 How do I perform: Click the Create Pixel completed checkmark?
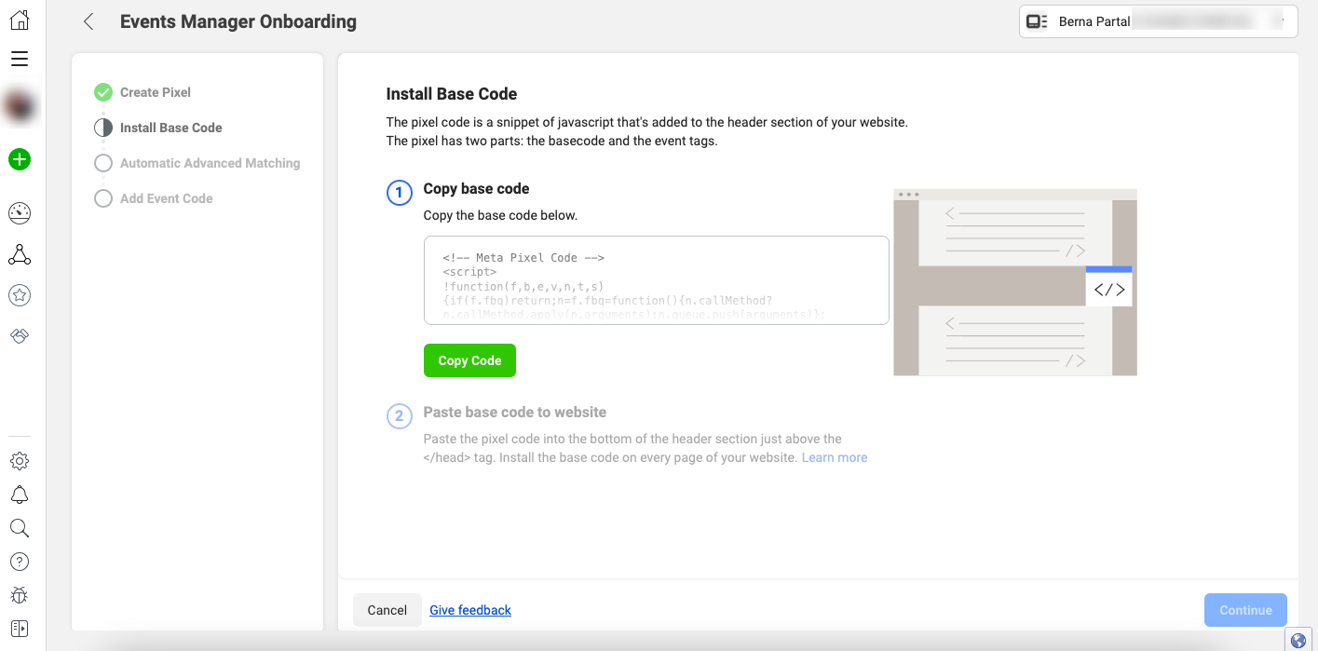102,91
